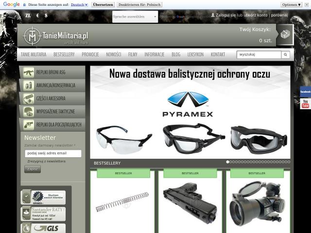Open the Kontakt menu item
The height and width of the screenshot is (233, 311).
click(218, 54)
